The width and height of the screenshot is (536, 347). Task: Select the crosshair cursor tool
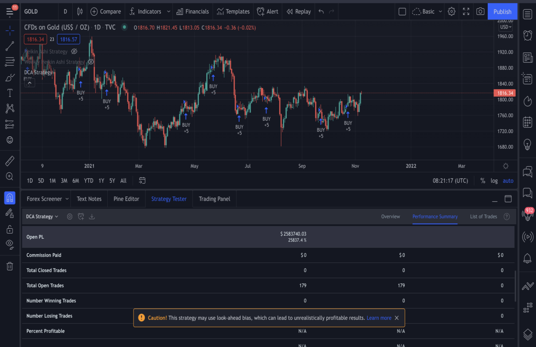[x=10, y=31]
